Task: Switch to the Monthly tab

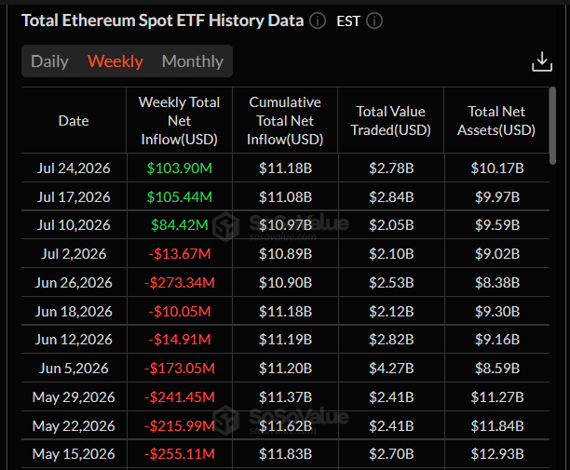Action: tap(192, 61)
